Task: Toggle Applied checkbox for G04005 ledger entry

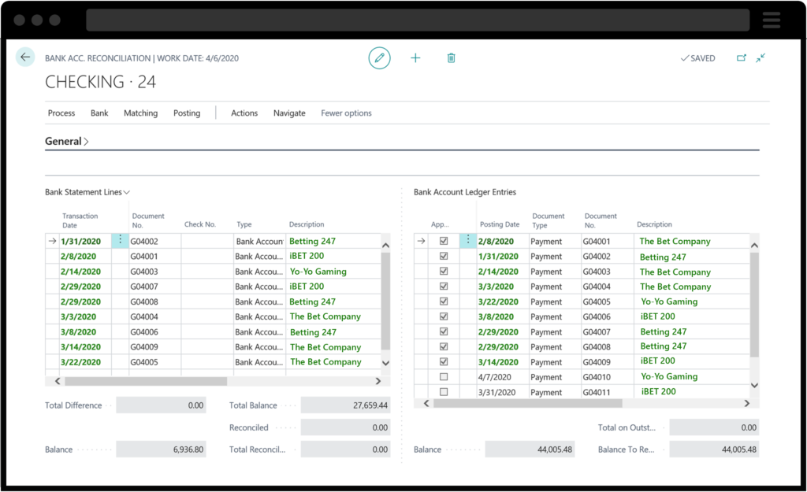Action: [x=444, y=301]
